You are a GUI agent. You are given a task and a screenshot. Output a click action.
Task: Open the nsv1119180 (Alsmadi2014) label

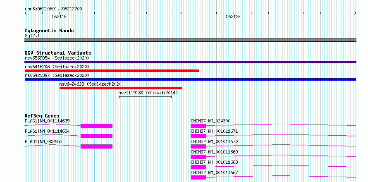pyautogui.click(x=148, y=93)
